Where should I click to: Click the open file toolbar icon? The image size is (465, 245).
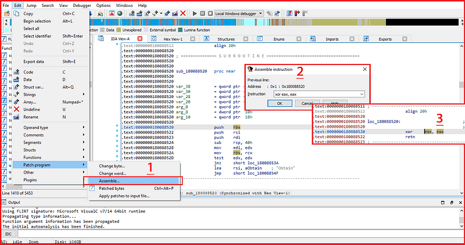6,13
